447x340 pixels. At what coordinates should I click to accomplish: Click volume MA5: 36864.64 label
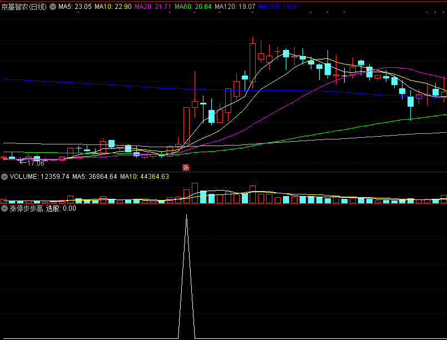click(95, 177)
